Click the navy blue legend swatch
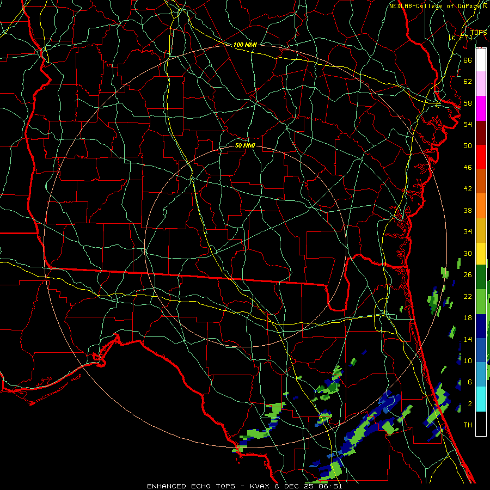 (481, 326)
